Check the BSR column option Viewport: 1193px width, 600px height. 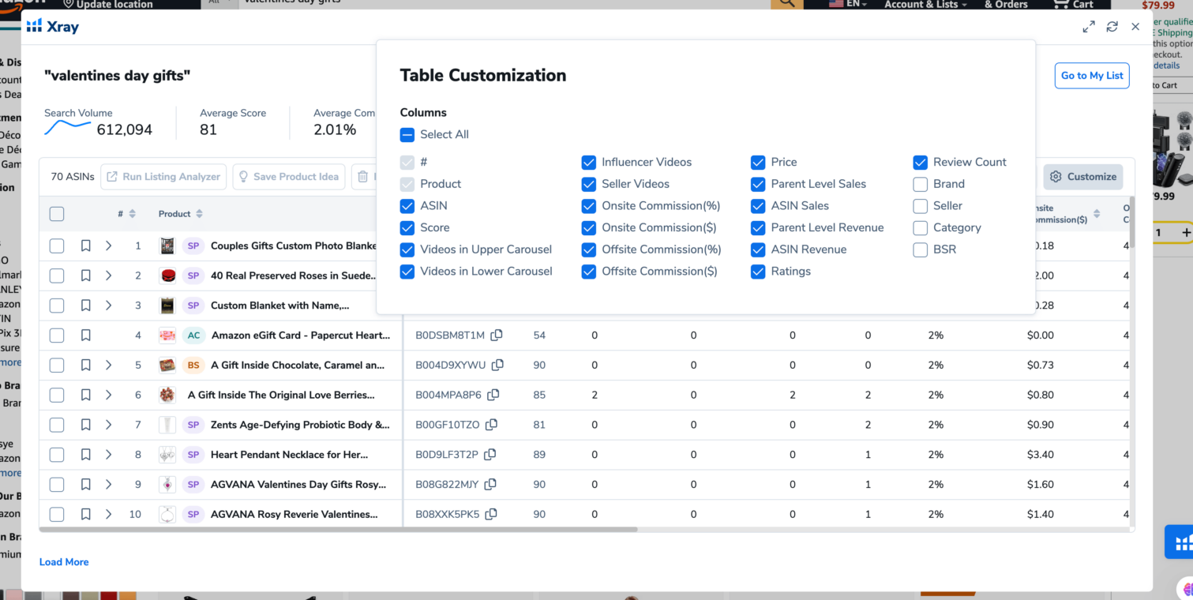coord(920,249)
